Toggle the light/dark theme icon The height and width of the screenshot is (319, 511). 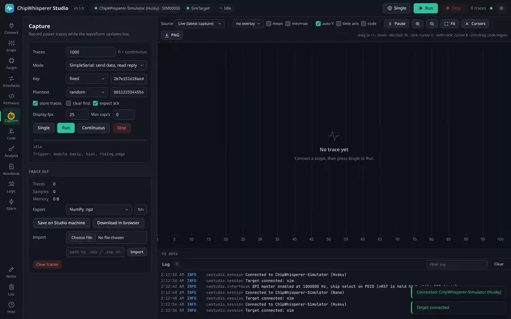tap(501, 8)
